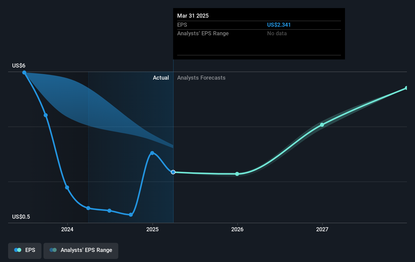Click the Actual section label

tap(161, 78)
